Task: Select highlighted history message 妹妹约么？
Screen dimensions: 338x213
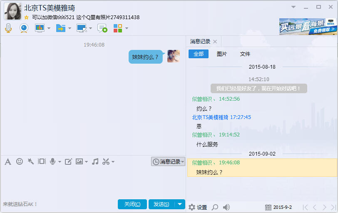Action: point(262,168)
